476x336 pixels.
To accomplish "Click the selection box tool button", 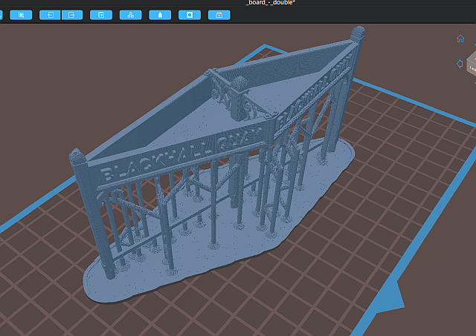I will [x=21, y=15].
